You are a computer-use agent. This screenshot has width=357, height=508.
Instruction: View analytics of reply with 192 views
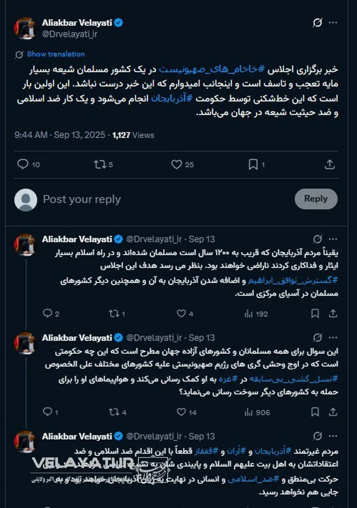[x=249, y=314]
